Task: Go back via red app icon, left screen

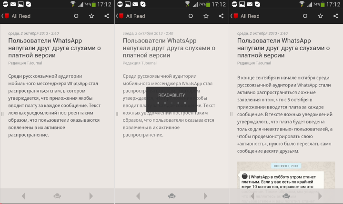Action: coord(7,16)
